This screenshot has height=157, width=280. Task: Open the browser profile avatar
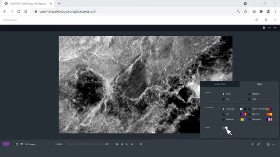[268, 11]
